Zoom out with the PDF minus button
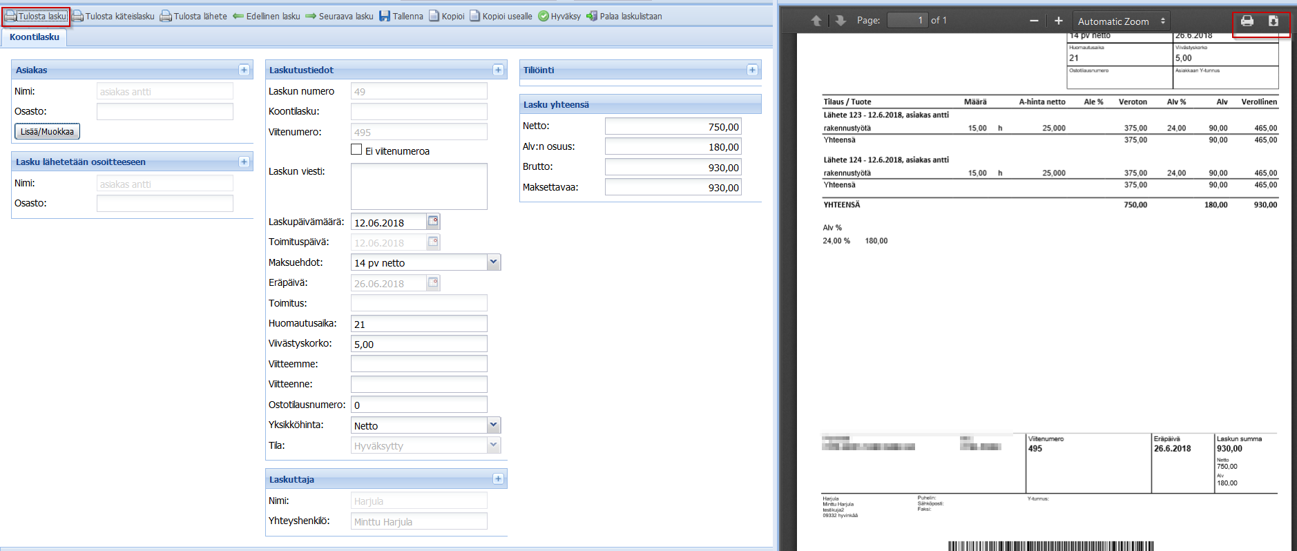The width and height of the screenshot is (1297, 551). point(1034,21)
